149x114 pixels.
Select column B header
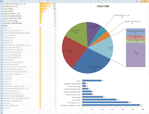tap(48, 1)
